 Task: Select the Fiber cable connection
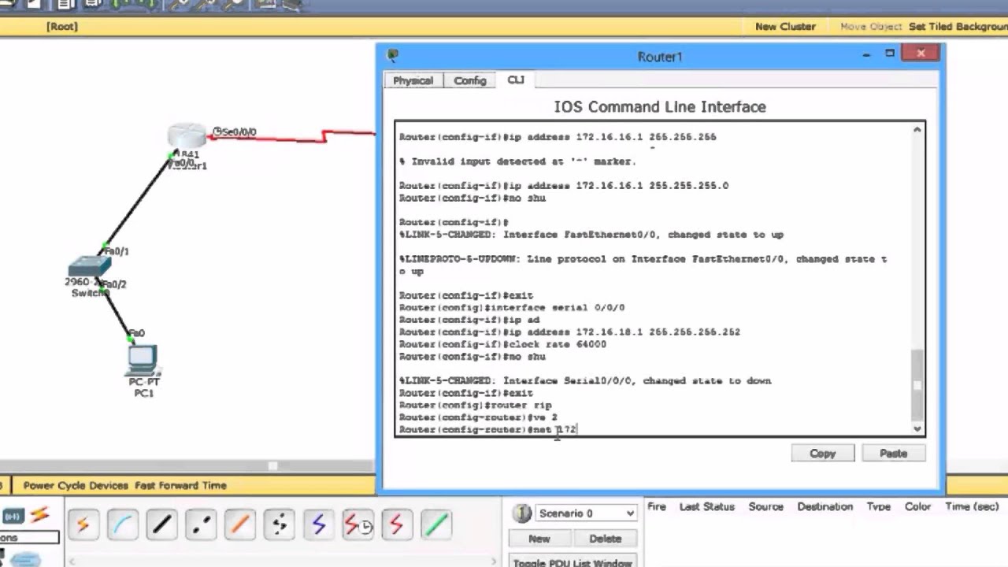(240, 524)
